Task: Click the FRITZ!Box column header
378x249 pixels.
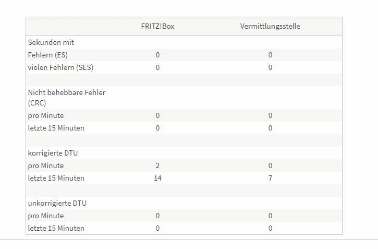Action: [157, 26]
